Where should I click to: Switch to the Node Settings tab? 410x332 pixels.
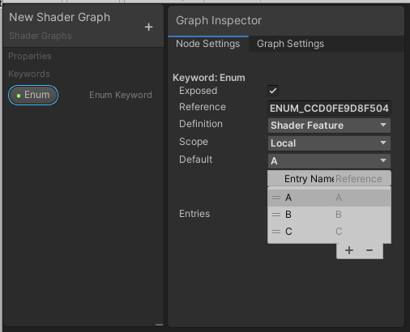click(207, 44)
